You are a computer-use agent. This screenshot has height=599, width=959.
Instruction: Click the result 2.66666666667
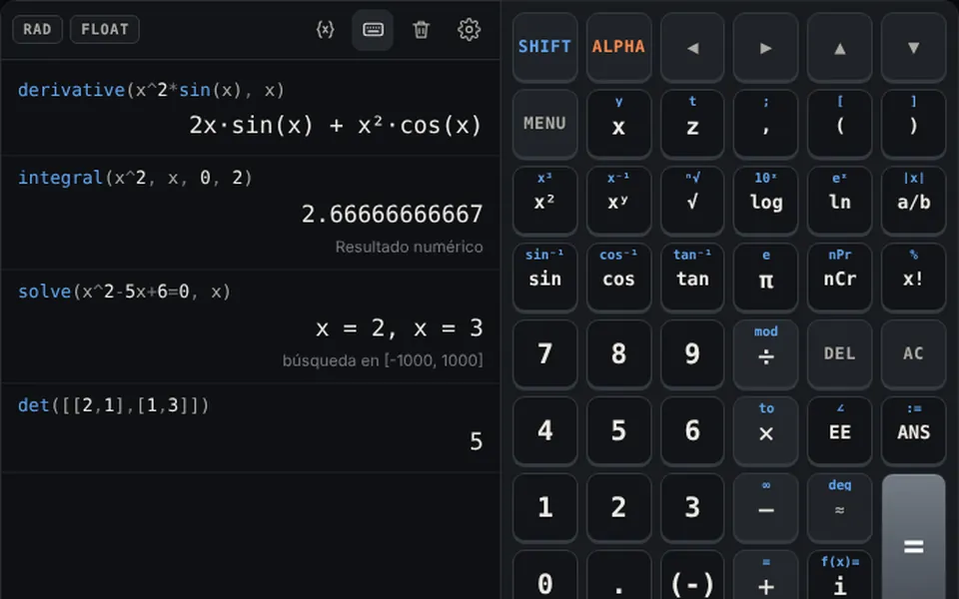pyautogui.click(x=392, y=215)
